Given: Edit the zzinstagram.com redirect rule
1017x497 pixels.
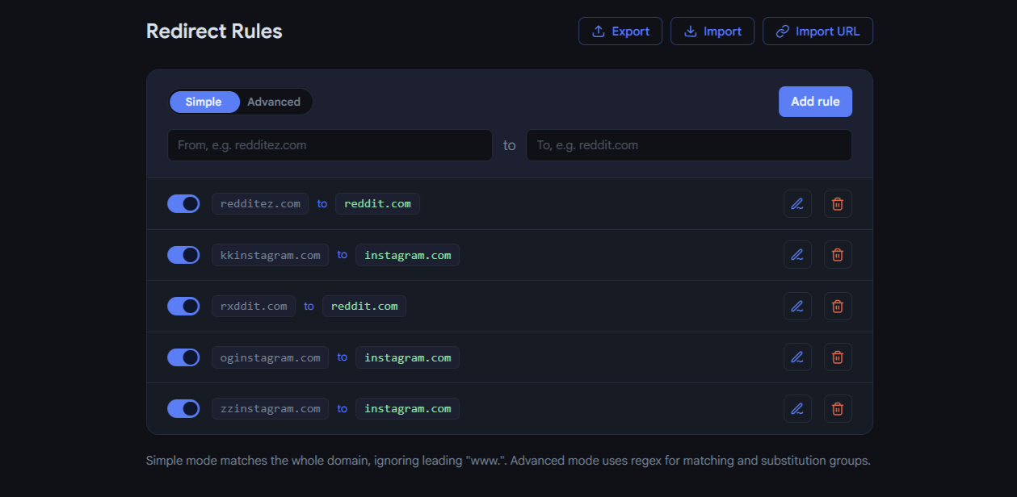Looking at the screenshot, I should click(x=797, y=408).
